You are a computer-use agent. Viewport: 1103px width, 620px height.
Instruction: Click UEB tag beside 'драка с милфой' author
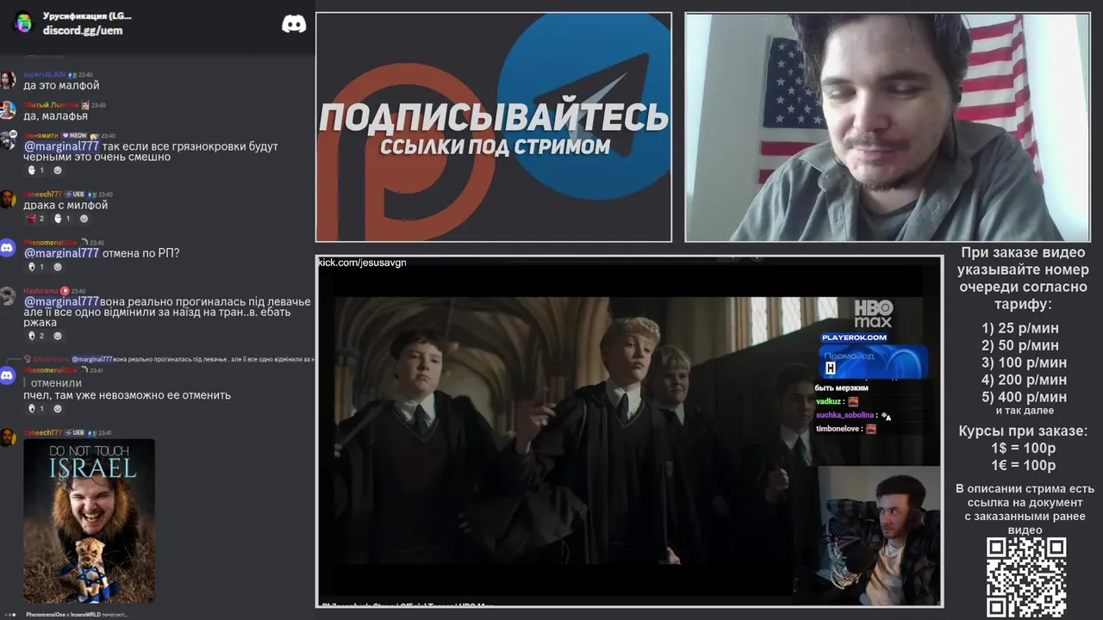(x=74, y=195)
